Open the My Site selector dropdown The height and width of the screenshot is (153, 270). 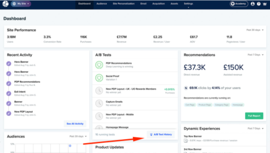point(21,4)
